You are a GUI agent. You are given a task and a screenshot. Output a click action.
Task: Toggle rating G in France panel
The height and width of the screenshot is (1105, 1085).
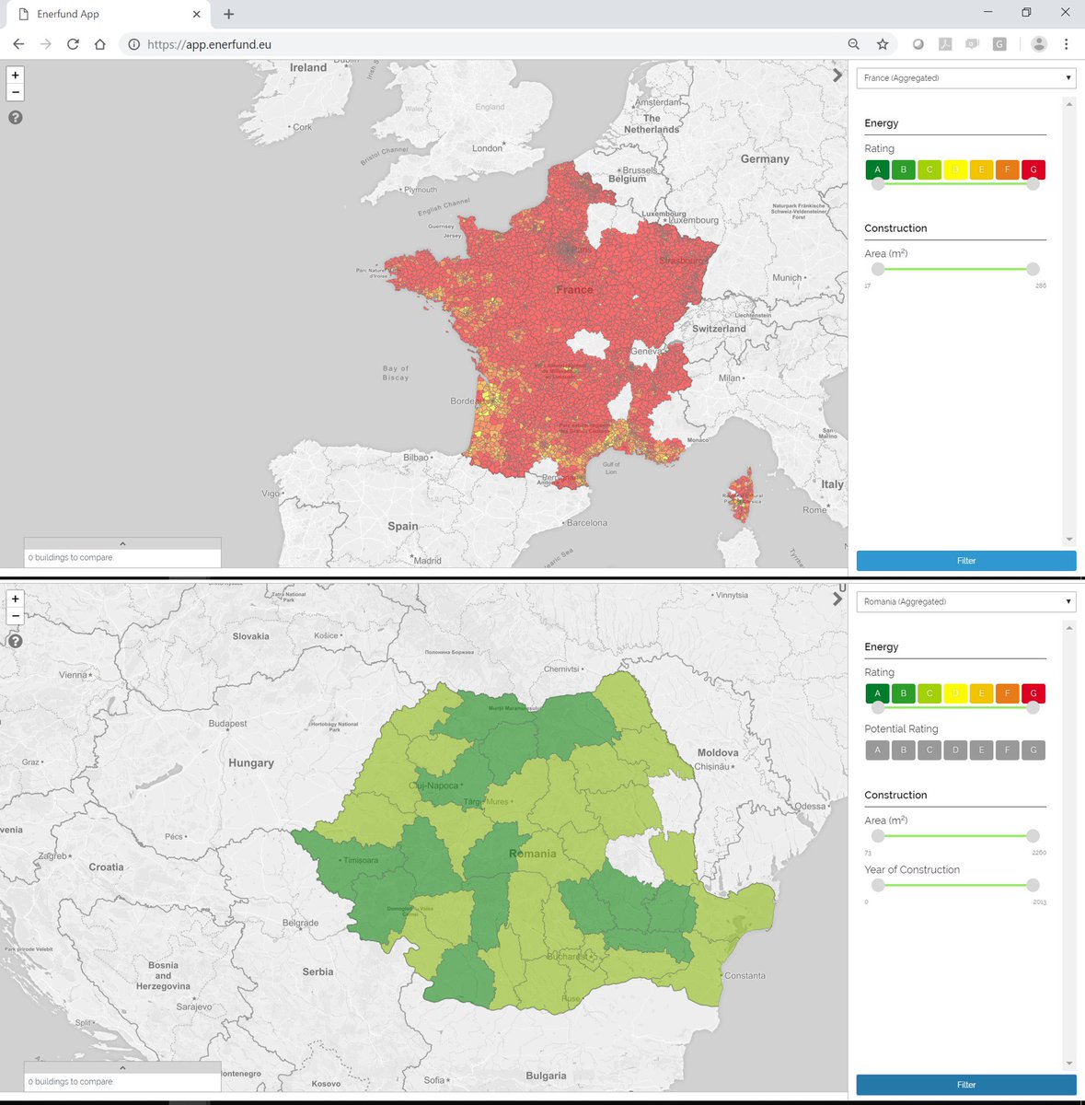click(x=1033, y=169)
